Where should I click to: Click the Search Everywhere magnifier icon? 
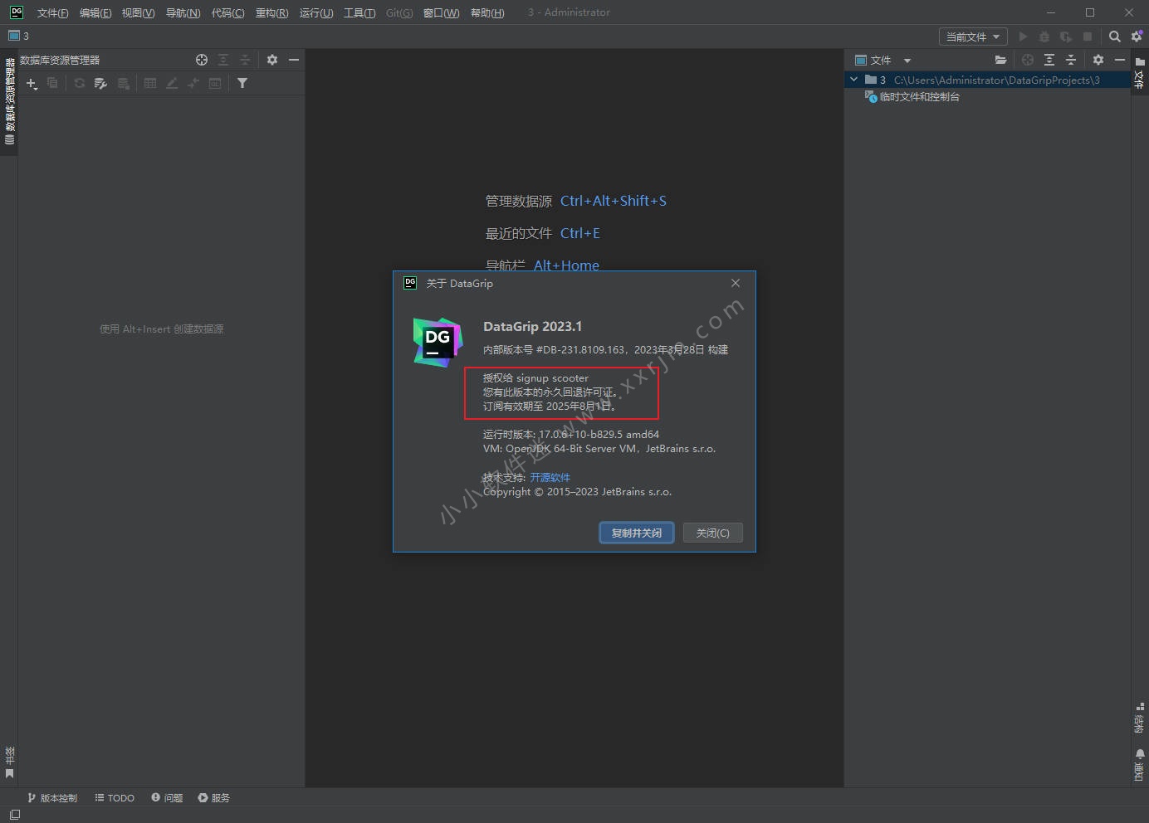(x=1115, y=37)
